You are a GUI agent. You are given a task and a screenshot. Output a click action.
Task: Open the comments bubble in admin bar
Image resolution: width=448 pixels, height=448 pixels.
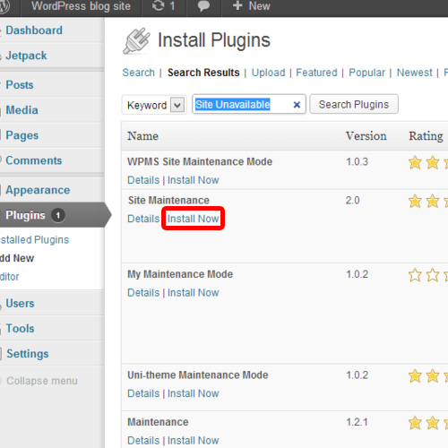203,6
